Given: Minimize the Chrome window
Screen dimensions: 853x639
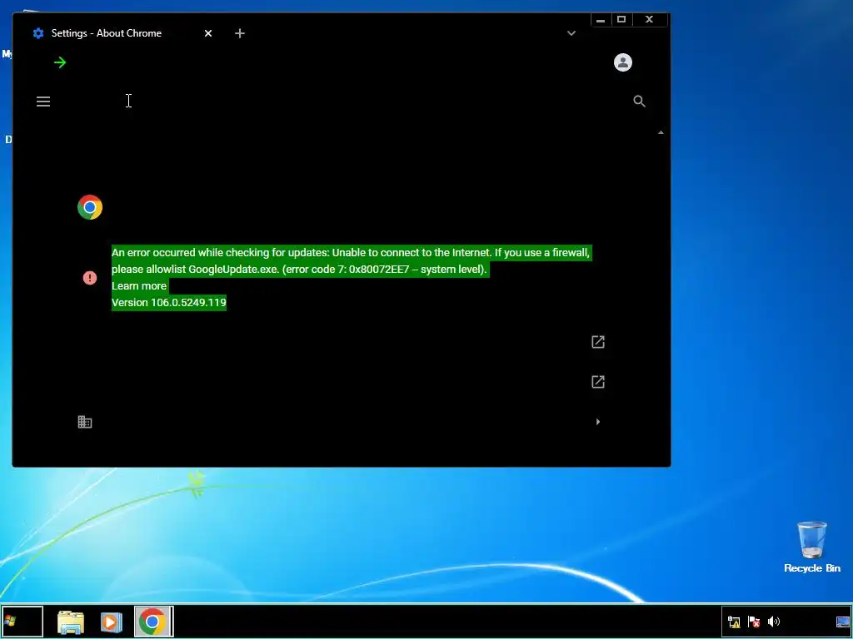Looking at the screenshot, I should pos(601,20).
